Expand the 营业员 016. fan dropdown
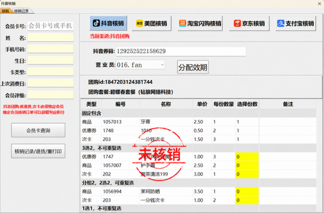The image size is (324, 213). pos(163,65)
